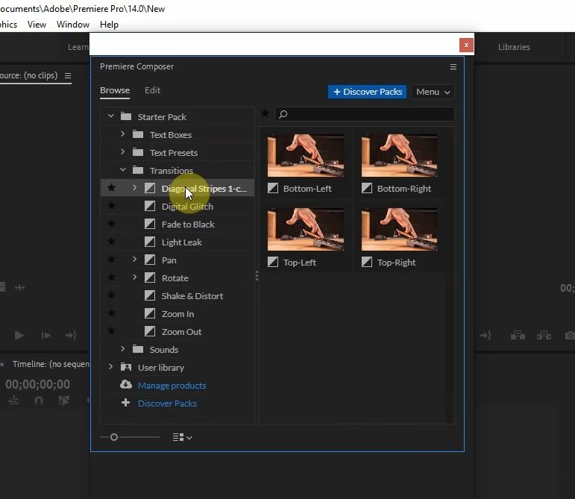The image size is (575, 499).
Task: Open the View menu
Action: 37,25
